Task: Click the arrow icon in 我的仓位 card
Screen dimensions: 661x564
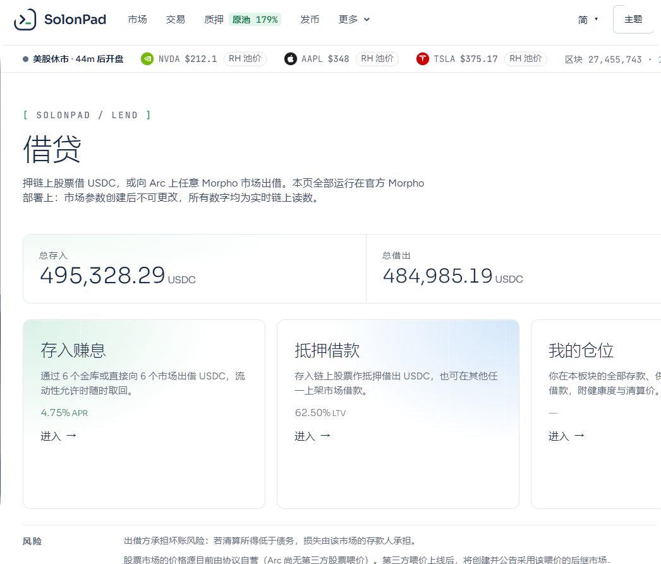Action: 579,436
